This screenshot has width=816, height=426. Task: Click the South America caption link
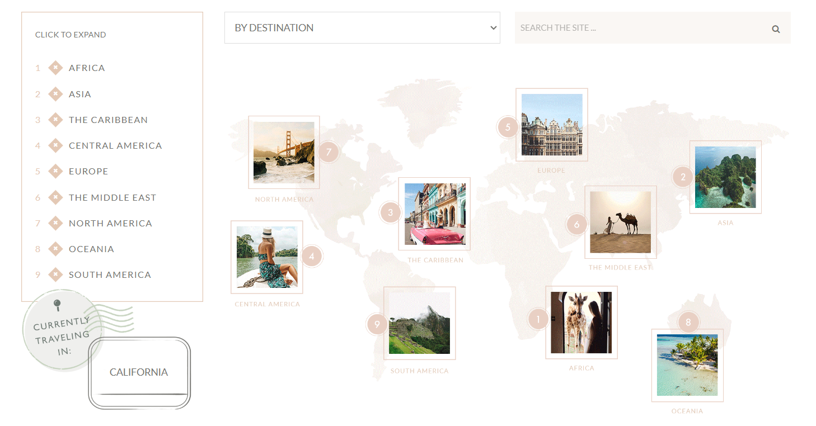coord(420,371)
